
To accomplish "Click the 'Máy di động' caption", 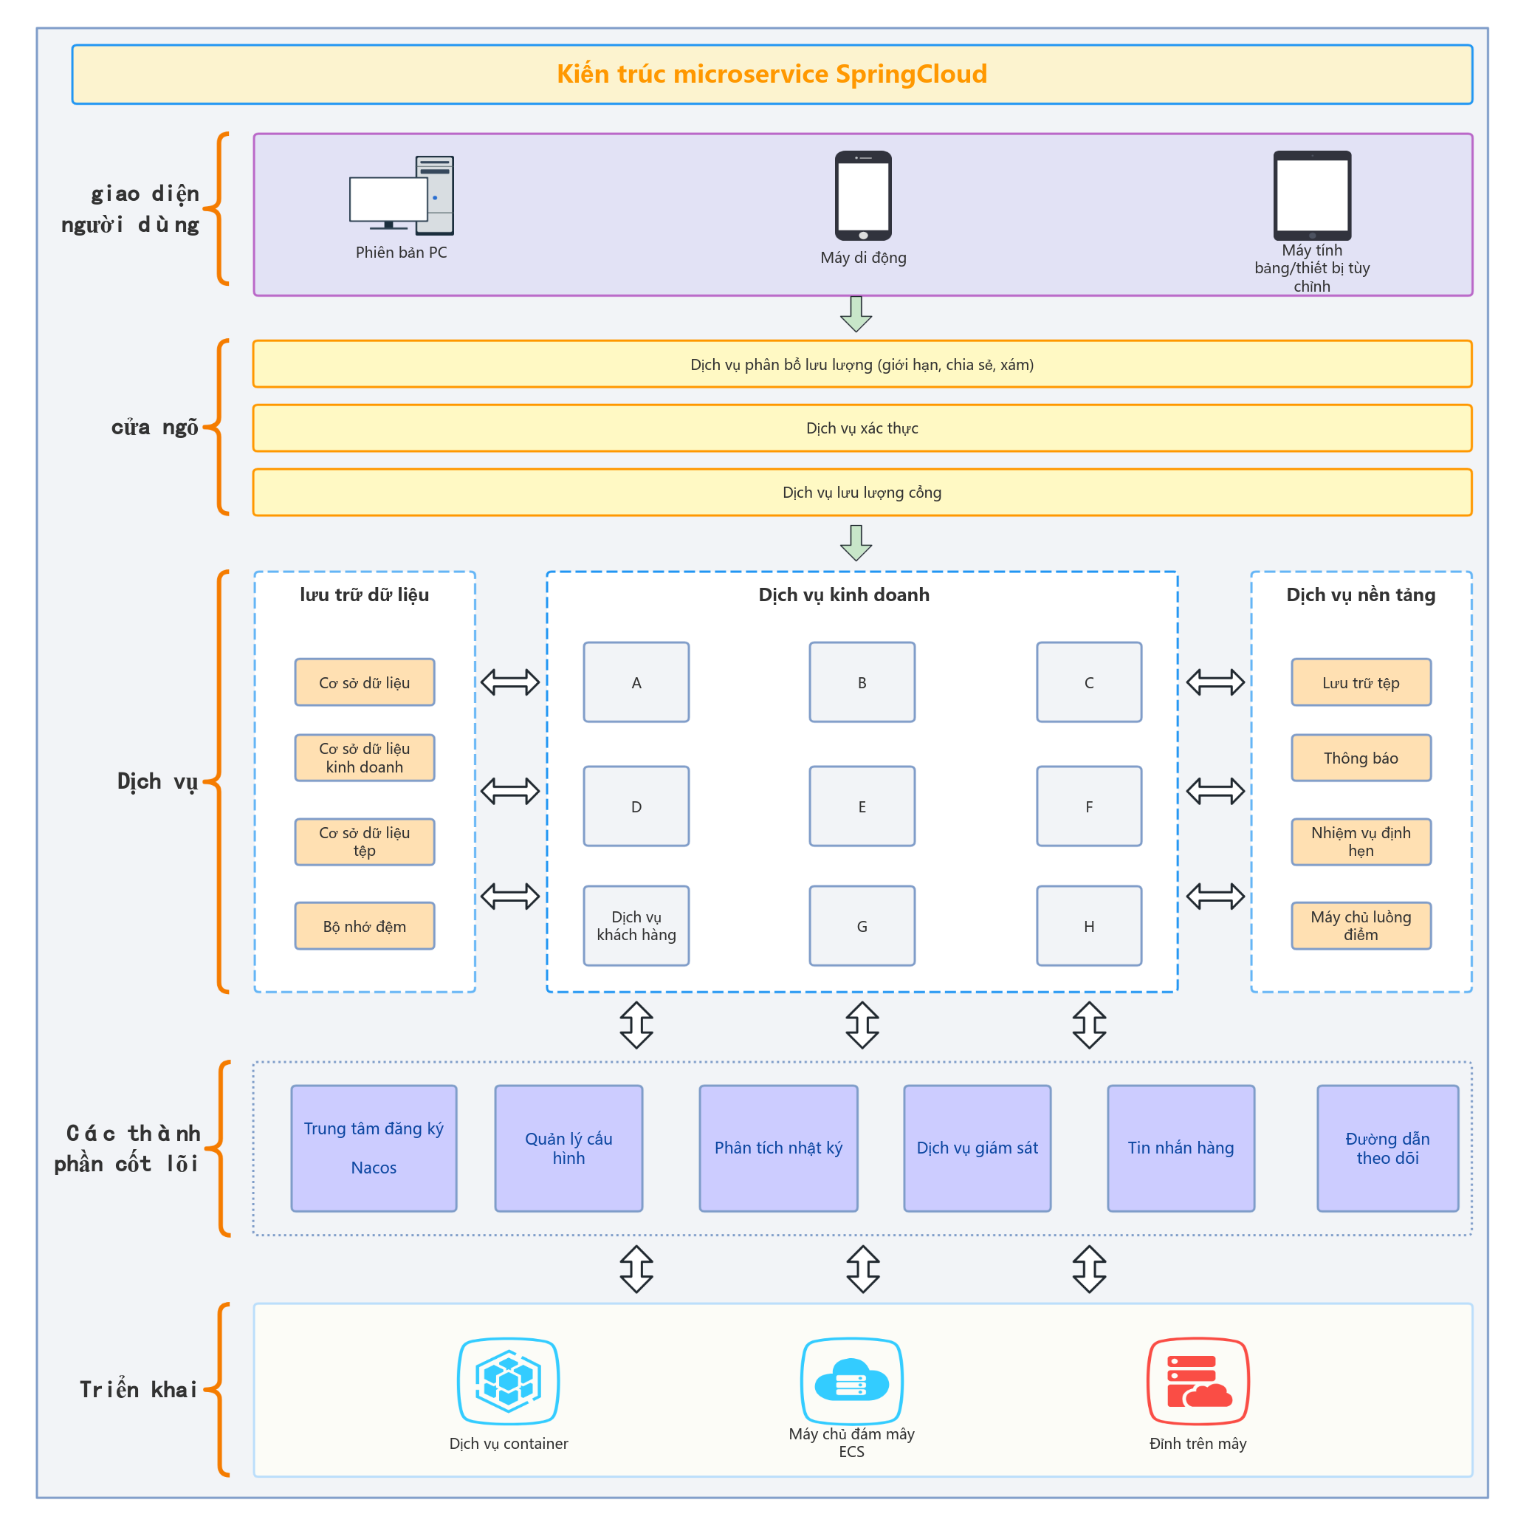I will coord(863,257).
